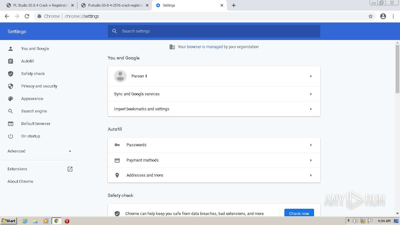This screenshot has width=400, height=225.
Task: Open the Payment methods row arrow
Action: (311, 160)
